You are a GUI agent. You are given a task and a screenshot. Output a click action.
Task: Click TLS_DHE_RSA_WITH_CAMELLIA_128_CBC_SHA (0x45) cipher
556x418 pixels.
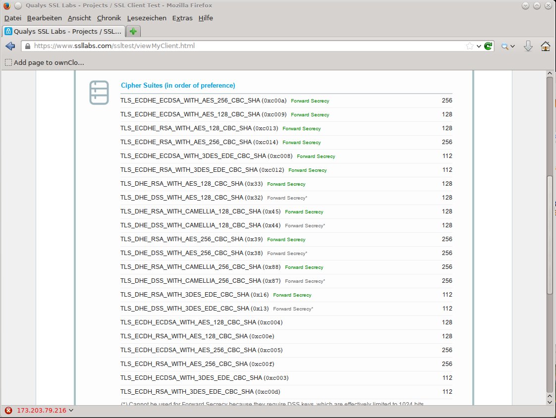[200, 211]
